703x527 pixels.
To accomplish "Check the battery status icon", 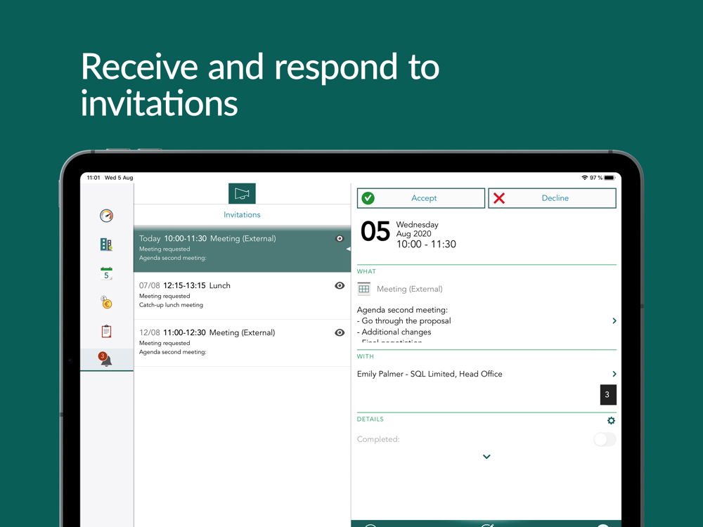I will pos(610,178).
